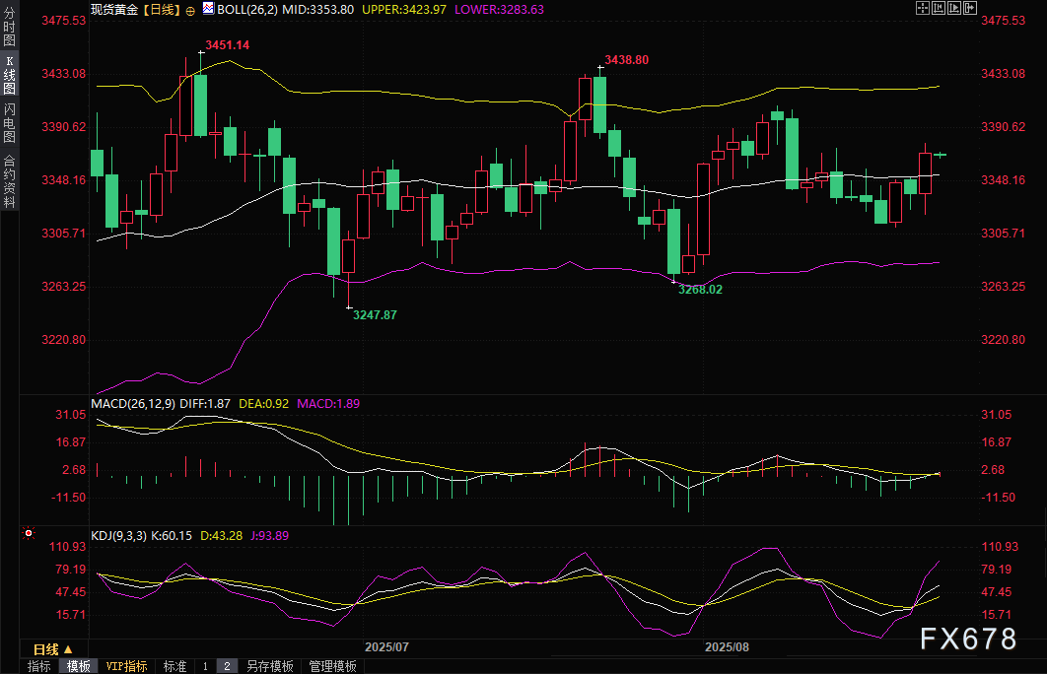Open the 合约资料 contract info tab
Image resolution: width=1047 pixels, height=674 pixels.
pos(9,180)
